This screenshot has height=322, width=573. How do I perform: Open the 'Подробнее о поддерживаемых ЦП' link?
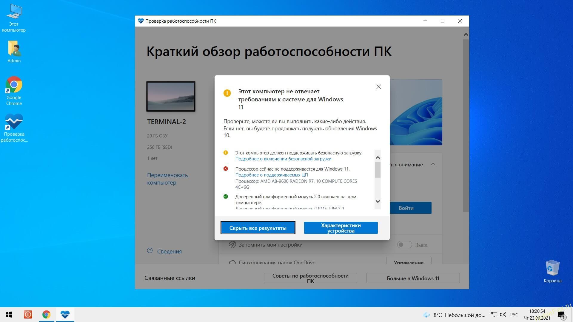272,175
